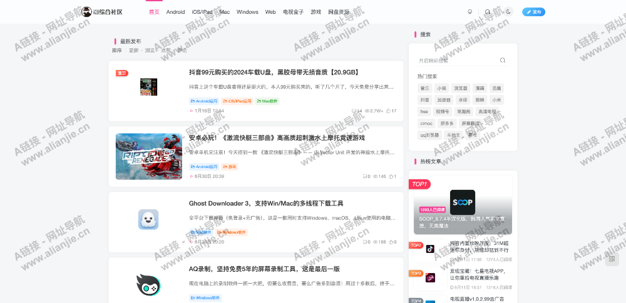The height and width of the screenshot is (303, 626).
Task: Open the iOS/iPad navigation menu item
Action: (202, 12)
